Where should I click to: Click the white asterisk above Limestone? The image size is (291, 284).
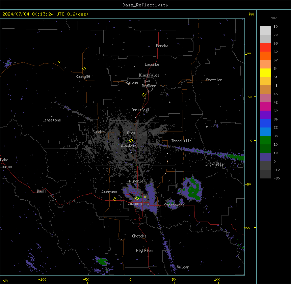point(52,117)
